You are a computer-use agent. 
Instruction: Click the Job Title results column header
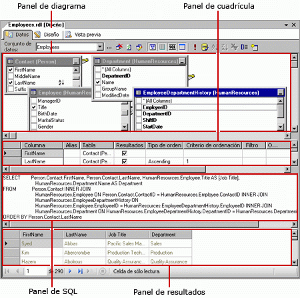click(x=127, y=235)
